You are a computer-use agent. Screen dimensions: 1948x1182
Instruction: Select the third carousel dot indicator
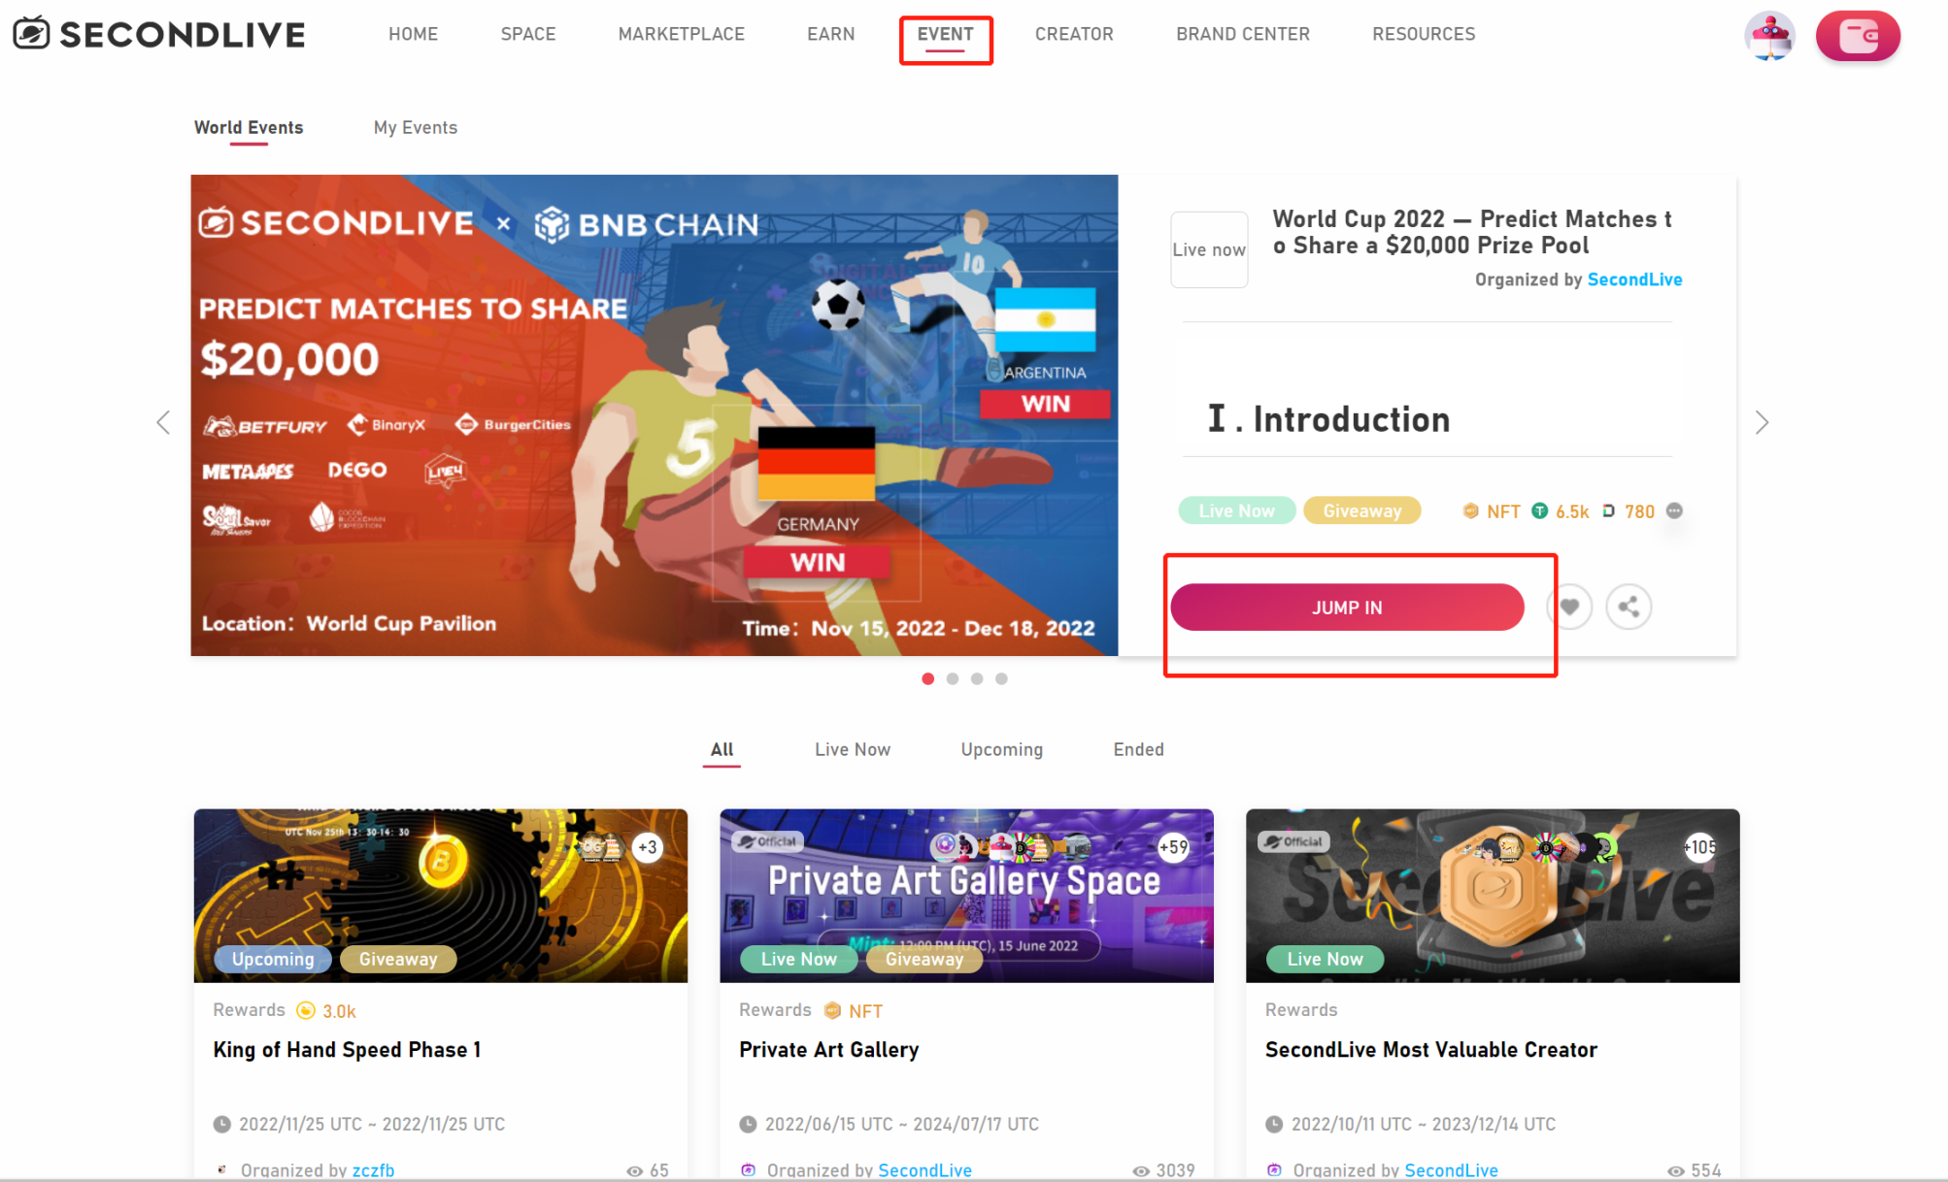977,678
